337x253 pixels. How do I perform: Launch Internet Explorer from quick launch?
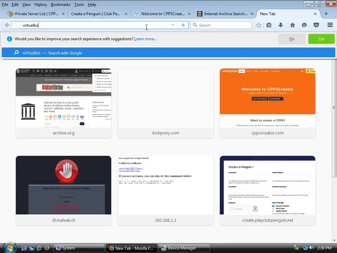39,248
